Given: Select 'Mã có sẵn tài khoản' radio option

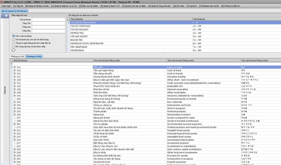Looking at the screenshot, I should tap(13, 36).
